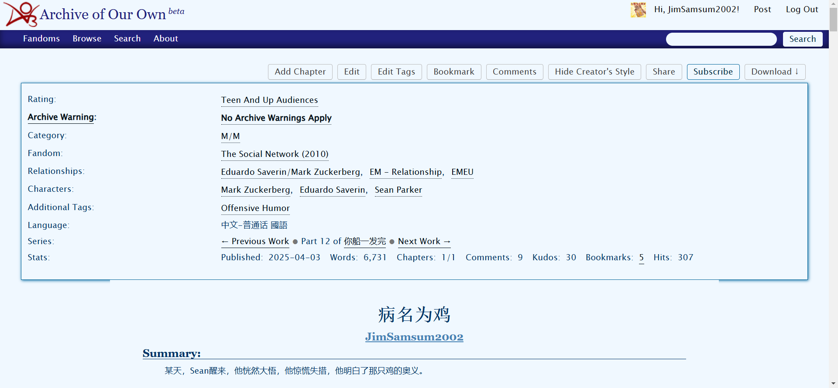Click the Subscribe button
This screenshot has height=388, width=838.
713,72
